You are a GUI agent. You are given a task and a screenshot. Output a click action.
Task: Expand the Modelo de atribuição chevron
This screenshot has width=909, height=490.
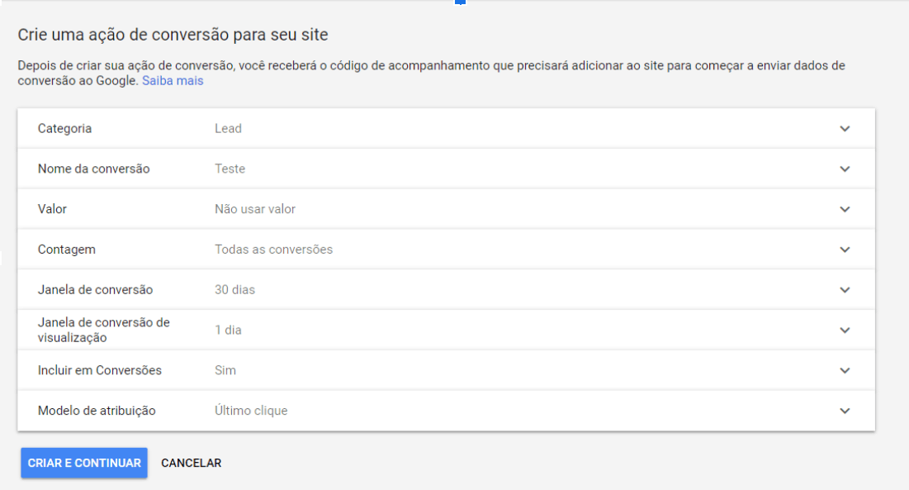[845, 411]
